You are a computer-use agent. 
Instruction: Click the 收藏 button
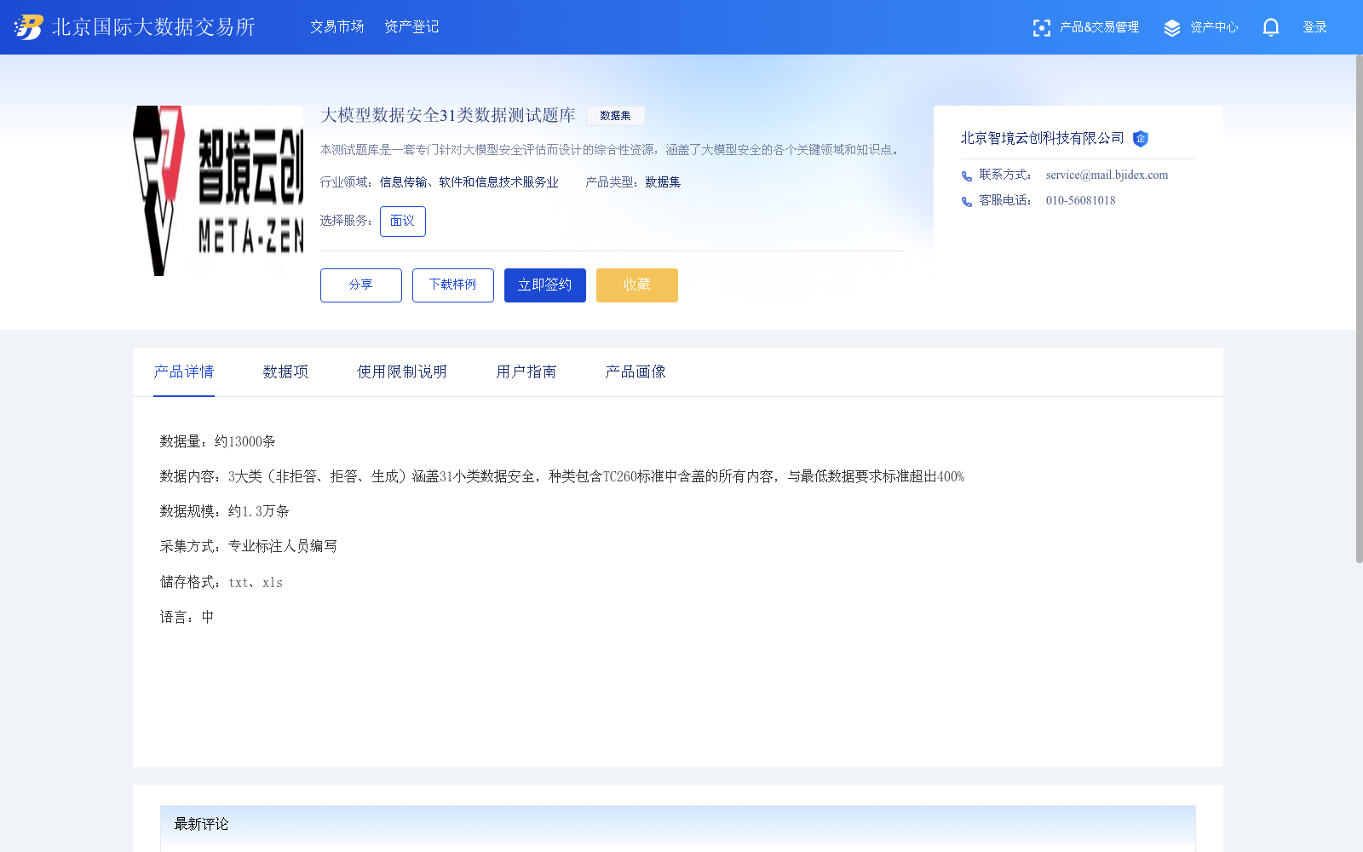(x=637, y=285)
